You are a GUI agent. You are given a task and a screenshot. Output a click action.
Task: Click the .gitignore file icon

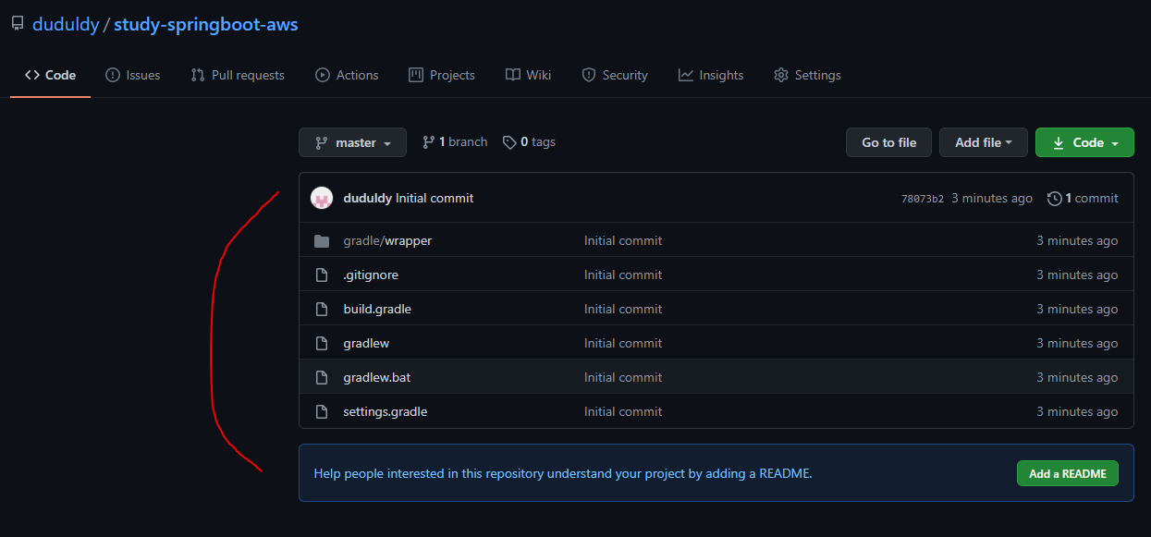322,275
